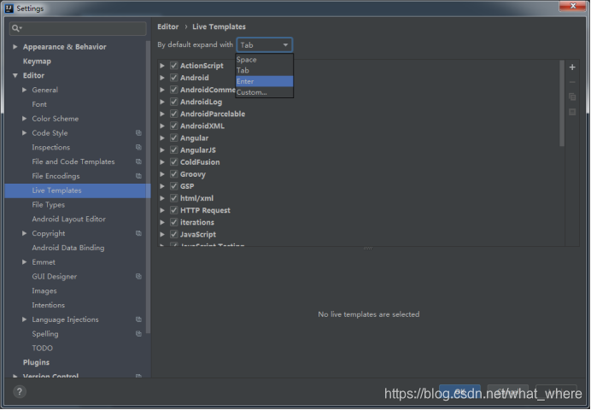591x410 pixels.
Task: Uncheck the ActionScript template group
Action: pos(173,65)
